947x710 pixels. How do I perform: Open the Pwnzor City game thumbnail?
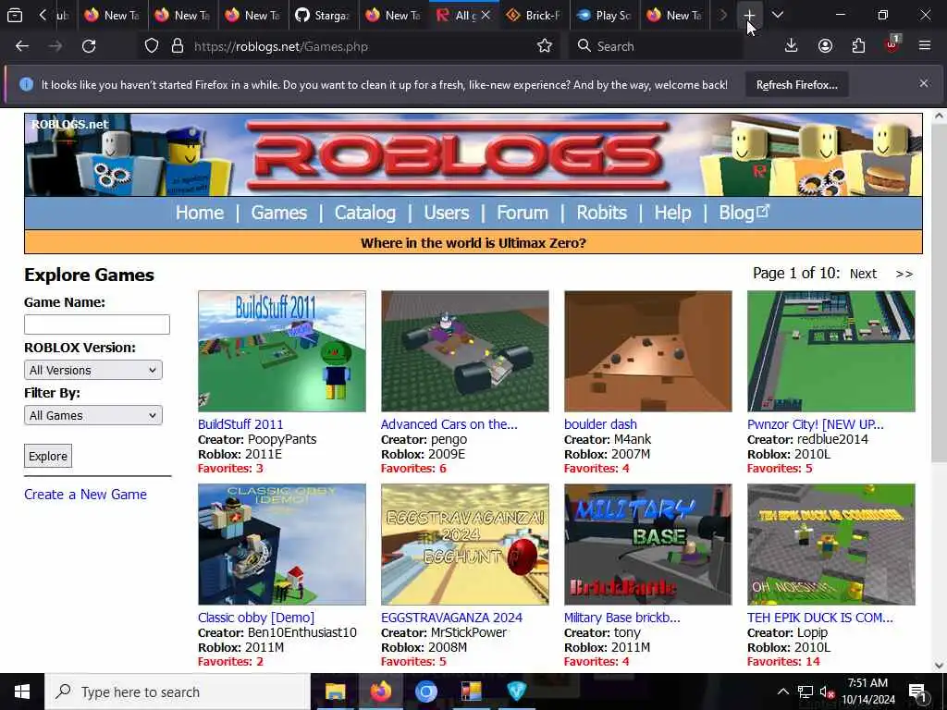tap(831, 350)
